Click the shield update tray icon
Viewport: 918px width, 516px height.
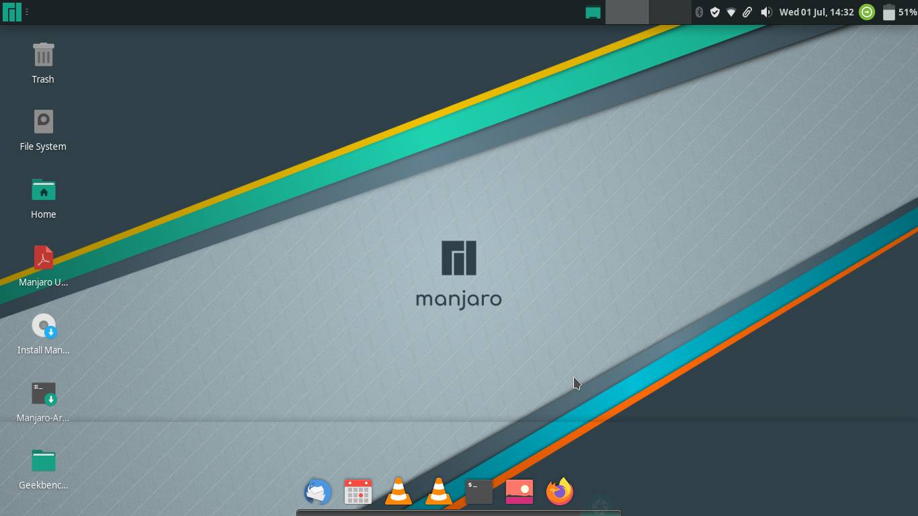(715, 12)
